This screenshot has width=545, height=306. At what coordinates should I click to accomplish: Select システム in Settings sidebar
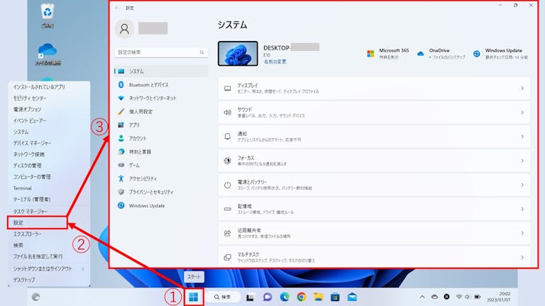[161, 72]
